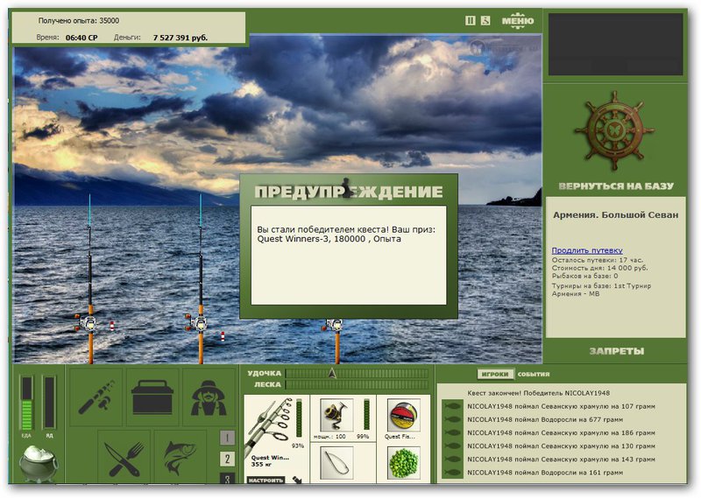Open the fish catch icon

click(x=180, y=456)
